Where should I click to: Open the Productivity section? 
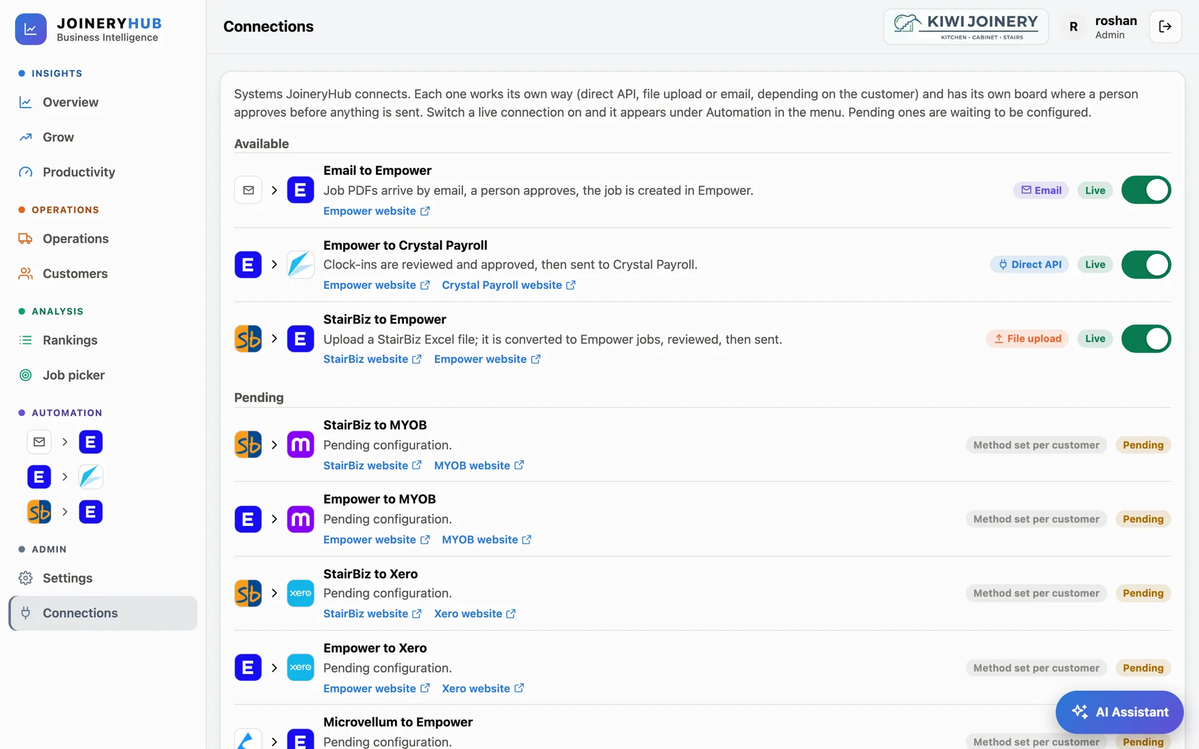[103, 172]
